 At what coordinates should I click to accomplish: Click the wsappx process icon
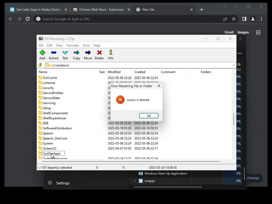tap(141, 181)
